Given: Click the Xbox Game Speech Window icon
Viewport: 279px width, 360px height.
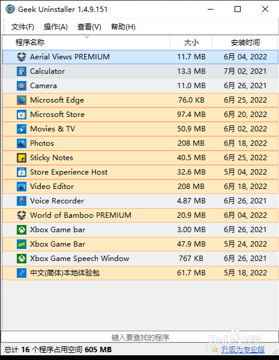Looking at the screenshot, I should point(22,259).
